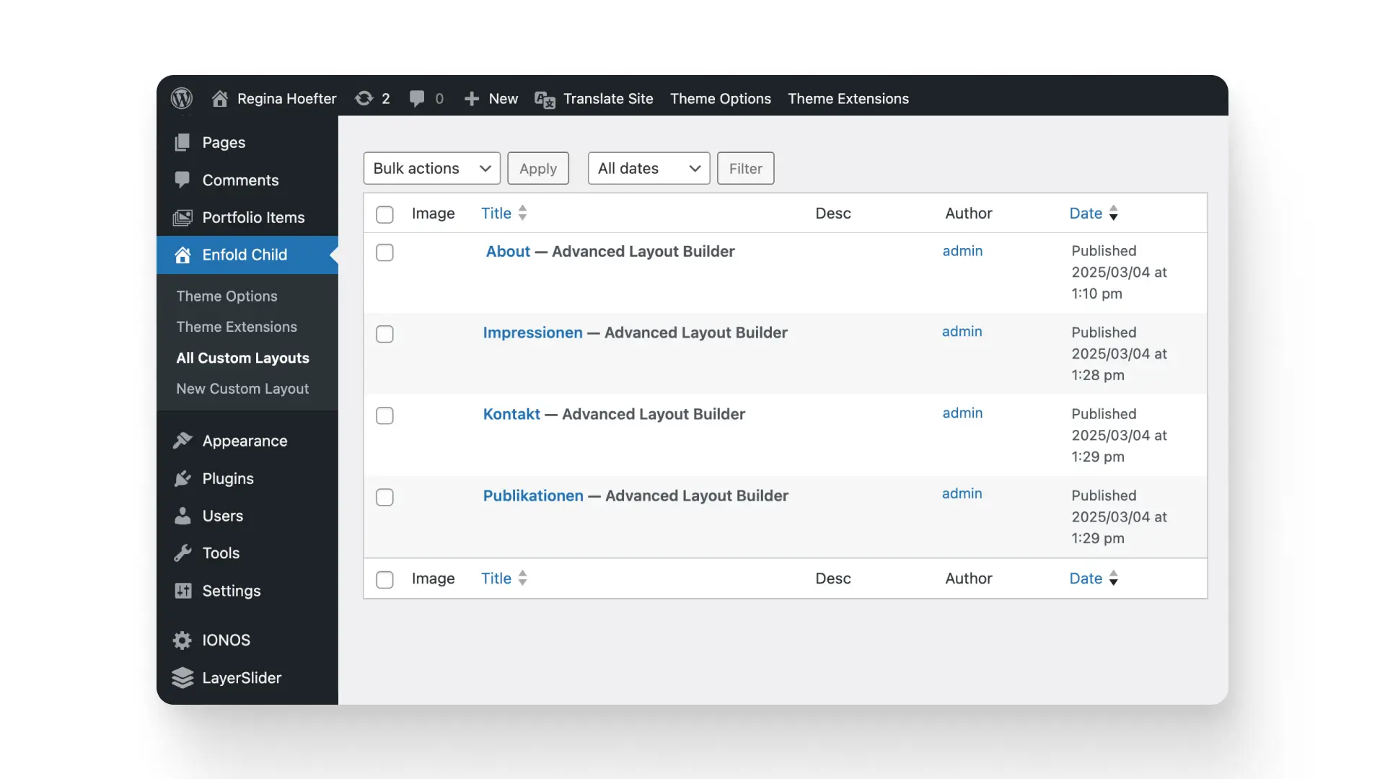Viewport: 1385px width, 779px height.
Task: Click the LayerSlider layers icon
Action: point(183,677)
